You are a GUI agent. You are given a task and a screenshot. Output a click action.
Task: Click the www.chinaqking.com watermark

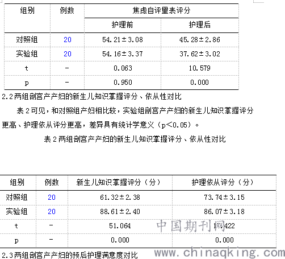[220, 253]
